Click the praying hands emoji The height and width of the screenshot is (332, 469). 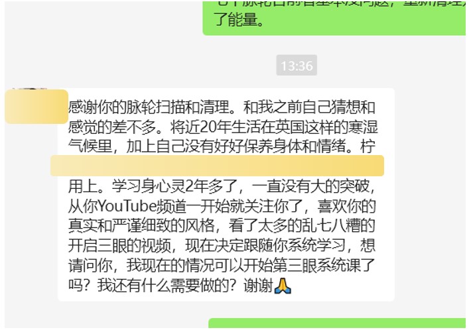pyautogui.click(x=283, y=286)
